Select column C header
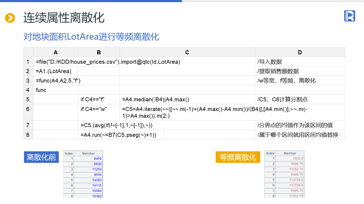The width and height of the screenshot is (364, 204). click(187, 52)
